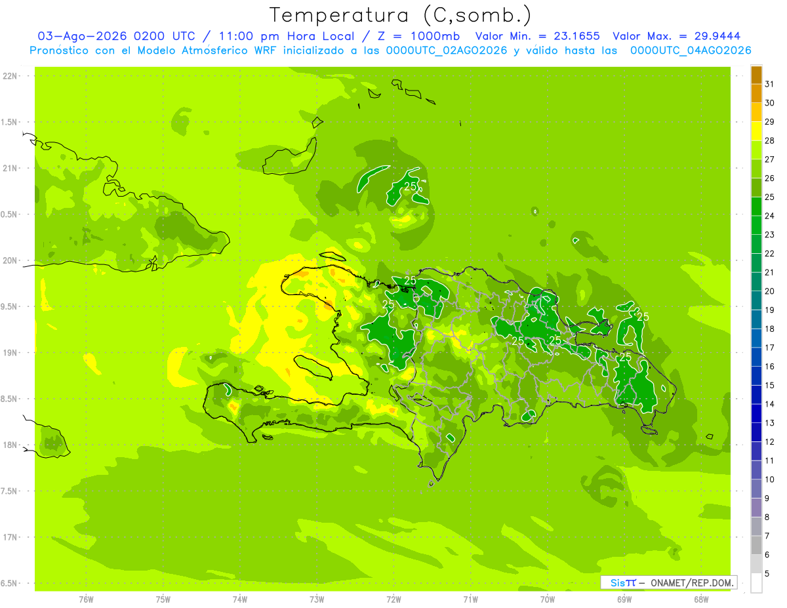
Task: Click the colorbar value 15
Action: coord(769,385)
